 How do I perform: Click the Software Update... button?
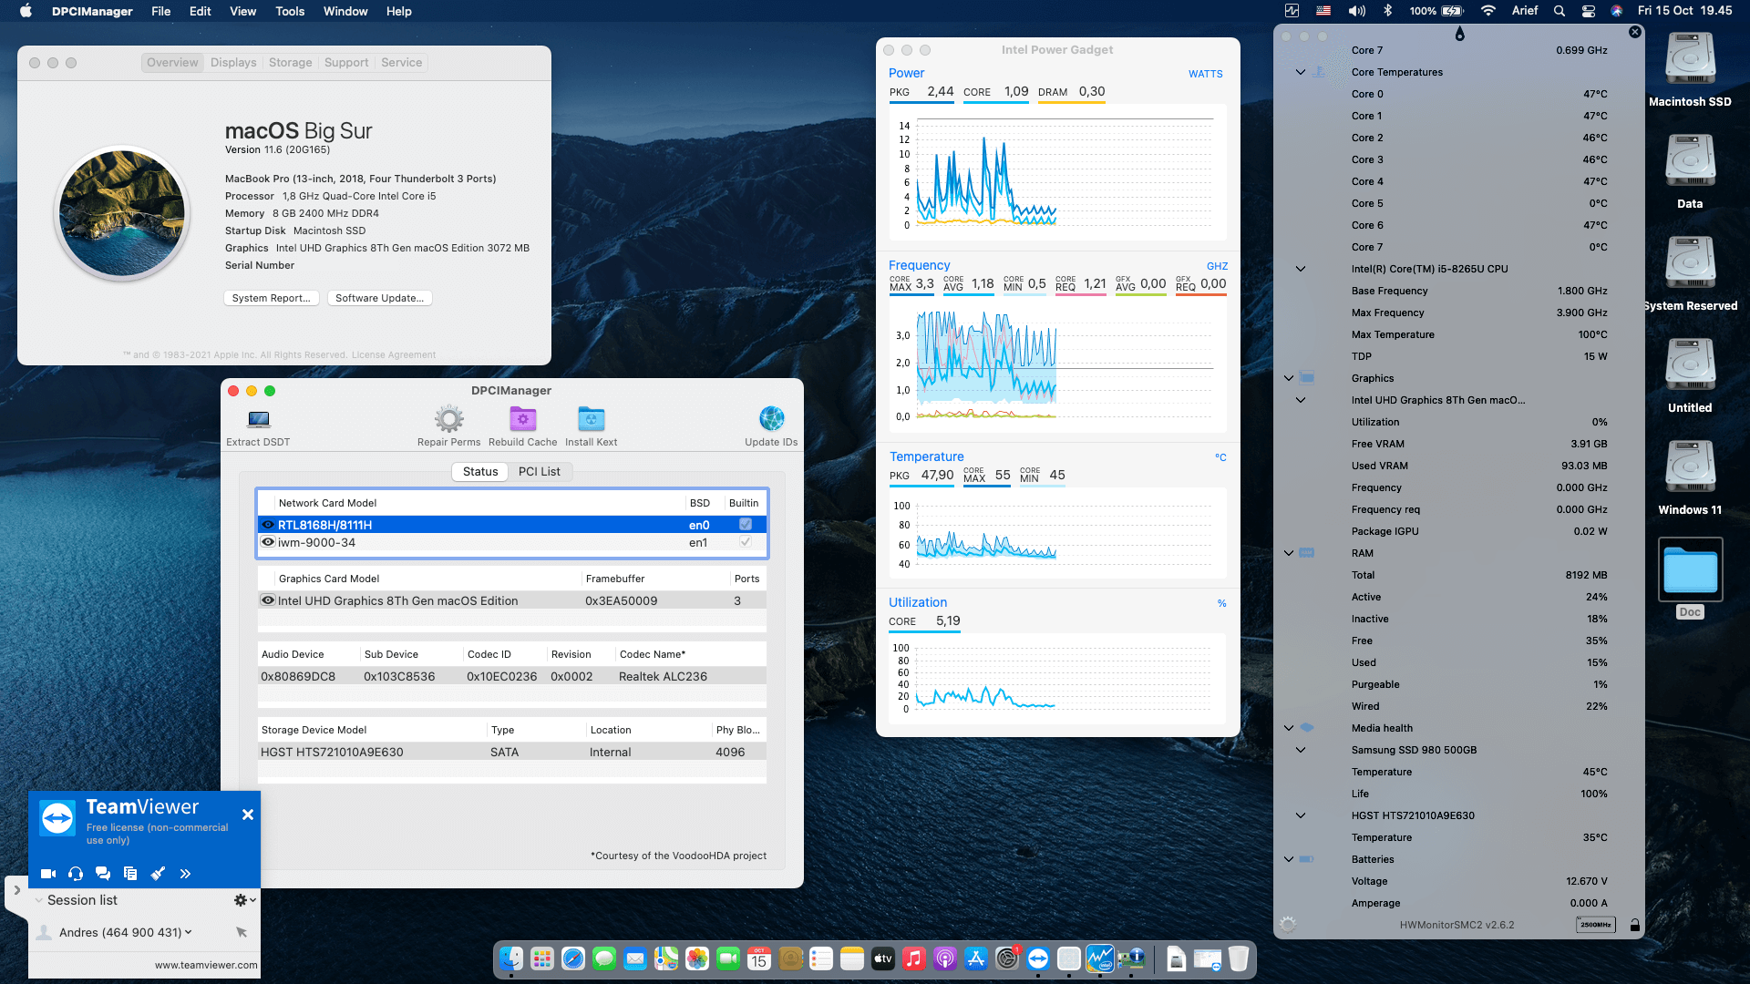click(x=379, y=298)
